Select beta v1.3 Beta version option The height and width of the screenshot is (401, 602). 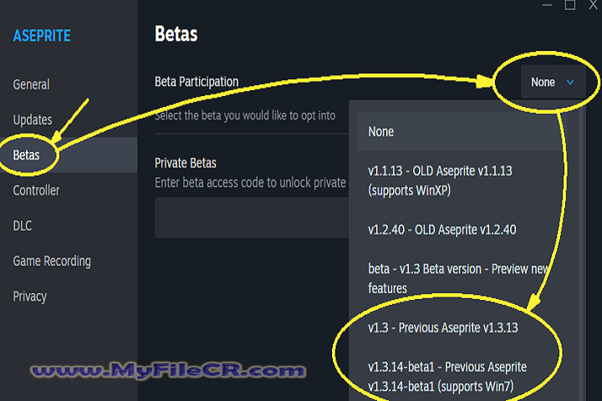pyautogui.click(x=460, y=278)
